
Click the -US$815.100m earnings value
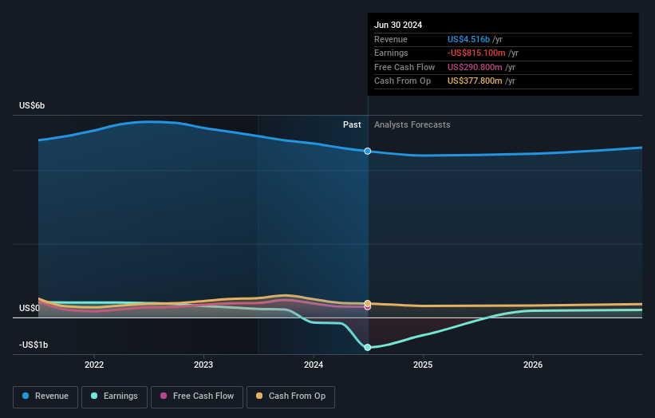click(x=476, y=53)
